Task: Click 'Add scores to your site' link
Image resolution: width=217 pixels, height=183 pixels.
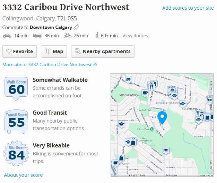Action: tap(188, 8)
